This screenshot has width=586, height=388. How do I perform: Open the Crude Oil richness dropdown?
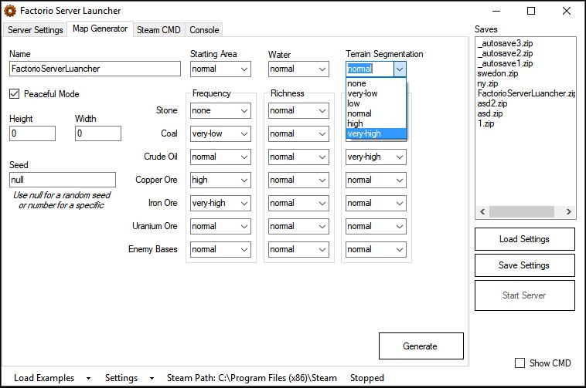click(298, 157)
